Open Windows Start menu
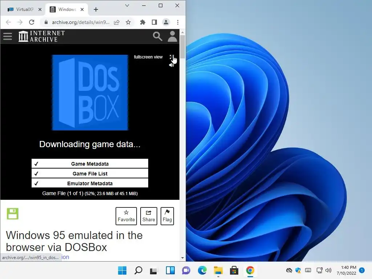Image resolution: width=372 pixels, height=279 pixels. [x=122, y=270]
